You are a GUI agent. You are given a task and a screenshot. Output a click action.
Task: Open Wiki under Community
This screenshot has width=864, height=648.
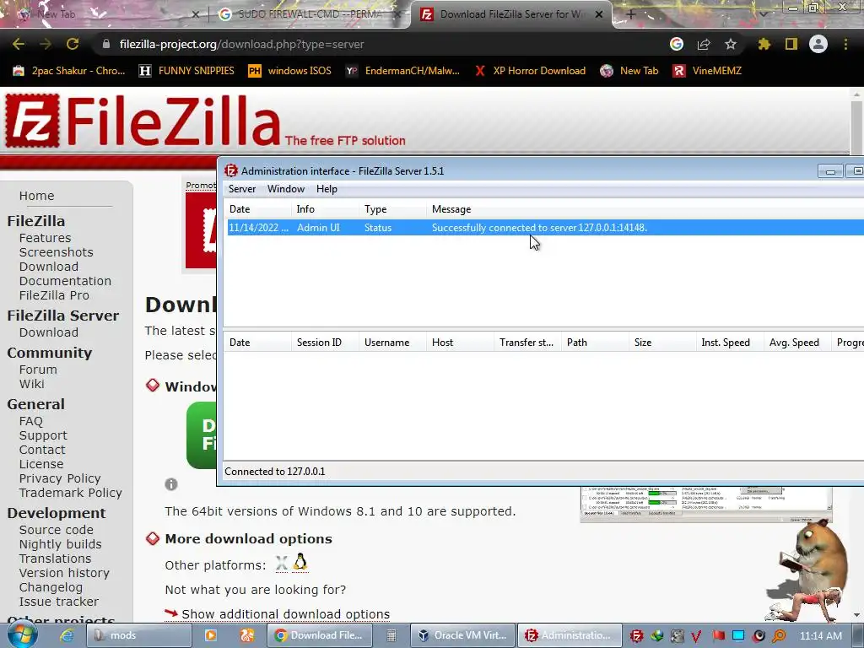31,384
